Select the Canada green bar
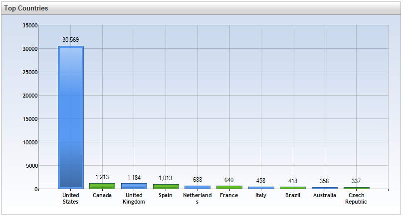The width and height of the screenshot is (403, 216). [x=102, y=186]
